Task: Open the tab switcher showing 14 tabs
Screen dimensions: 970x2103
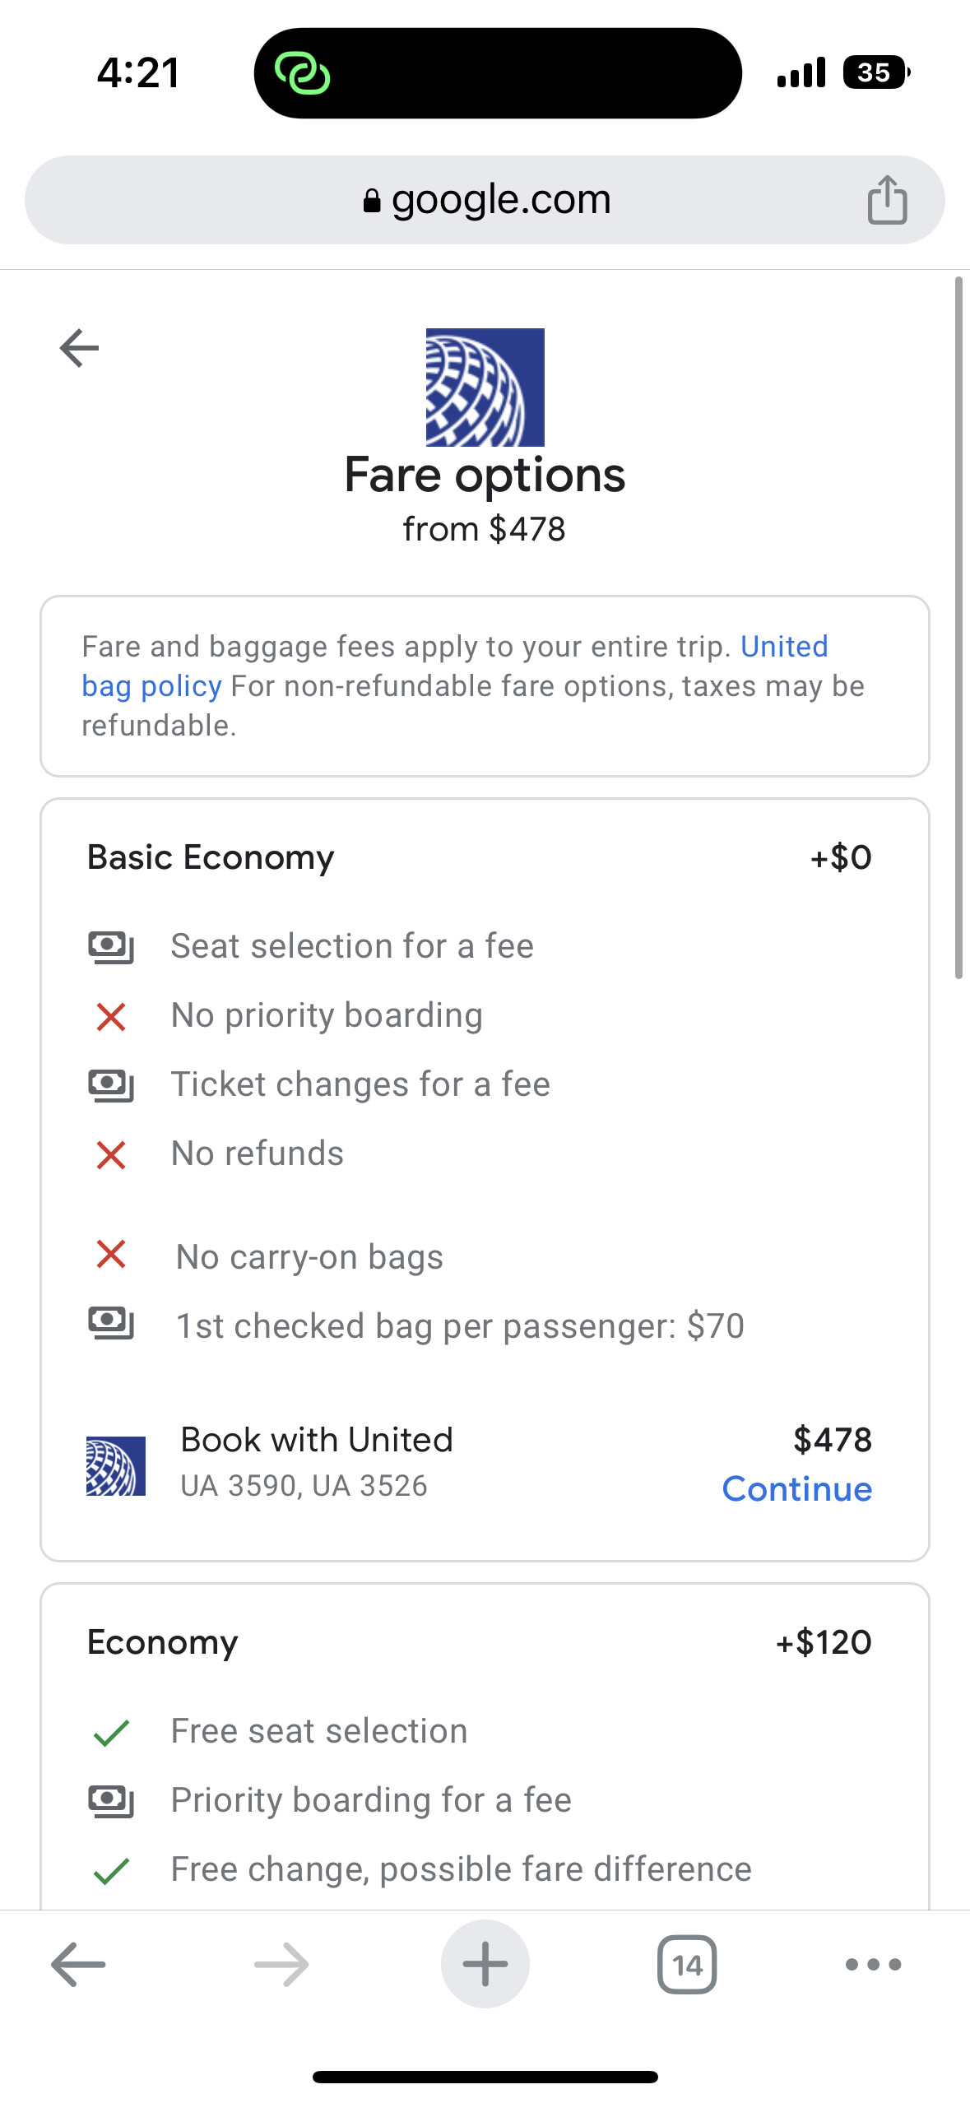Action: pos(687,1965)
